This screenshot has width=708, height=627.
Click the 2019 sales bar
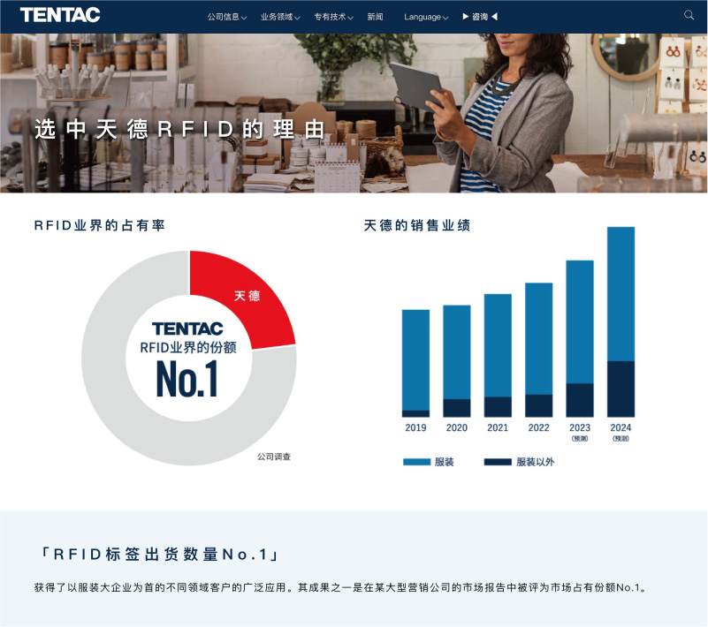[x=415, y=363]
